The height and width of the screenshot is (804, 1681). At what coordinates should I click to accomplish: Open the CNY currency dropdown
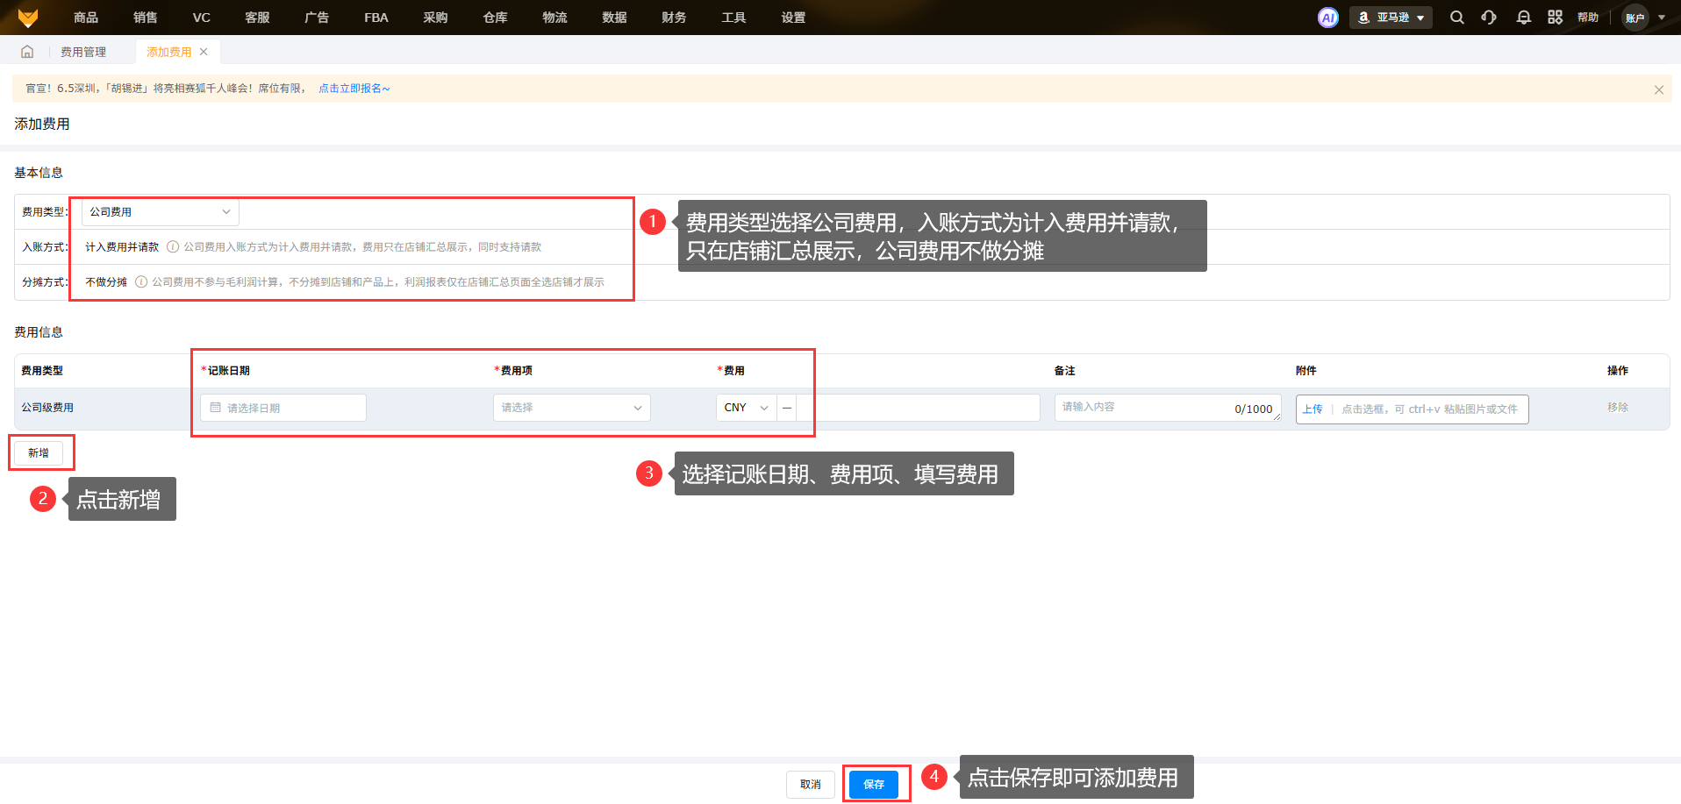click(746, 408)
